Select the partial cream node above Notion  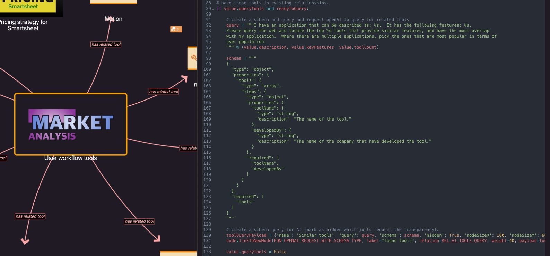tap(113, 2)
